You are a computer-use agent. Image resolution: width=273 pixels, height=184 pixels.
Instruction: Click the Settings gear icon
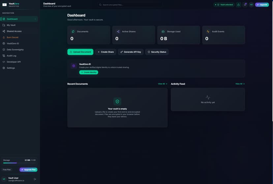4,68
